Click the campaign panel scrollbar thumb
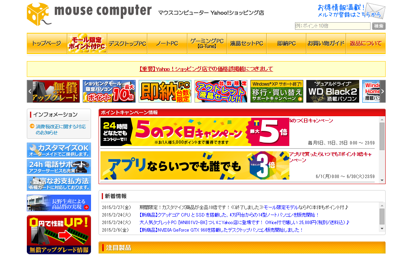This screenshot has width=420, height=255. (x=382, y=136)
